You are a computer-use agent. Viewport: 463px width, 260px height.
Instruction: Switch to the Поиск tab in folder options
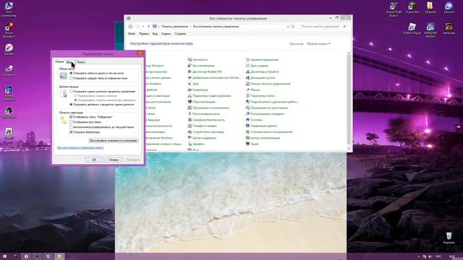[x=80, y=62]
